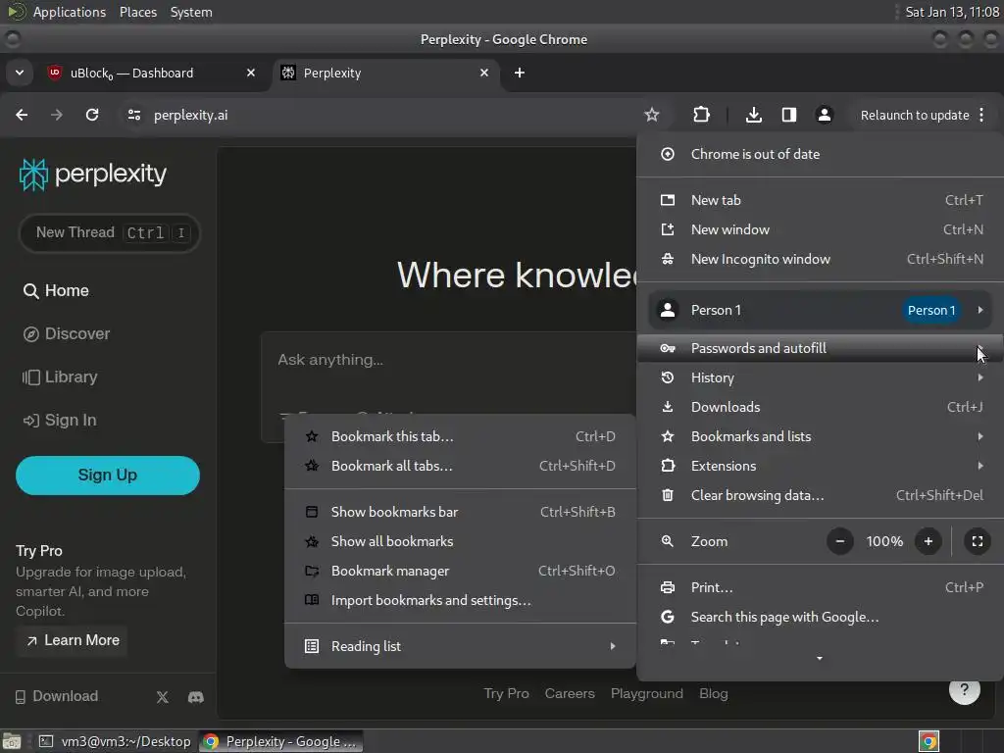Open the Places system menu
The height and width of the screenshot is (753, 1004).
coord(137,12)
